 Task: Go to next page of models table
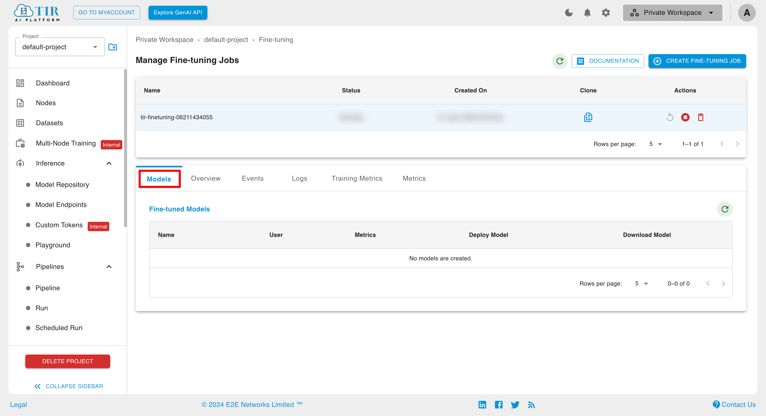[x=723, y=283]
